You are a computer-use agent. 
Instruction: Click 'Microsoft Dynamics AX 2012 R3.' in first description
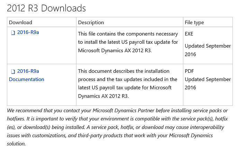pyautogui.click(x=115, y=50)
